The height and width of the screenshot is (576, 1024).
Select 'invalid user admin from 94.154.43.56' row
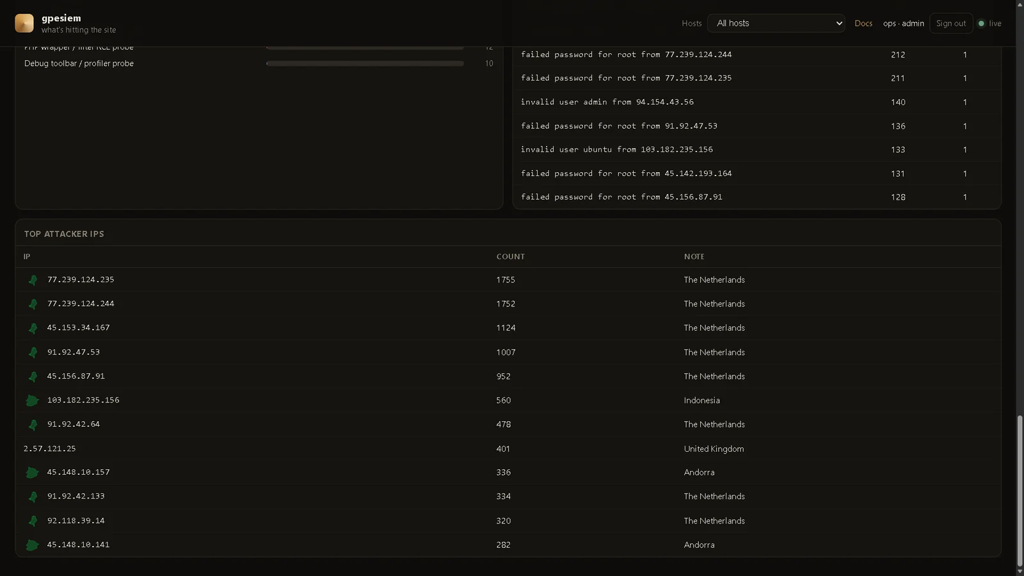point(756,102)
